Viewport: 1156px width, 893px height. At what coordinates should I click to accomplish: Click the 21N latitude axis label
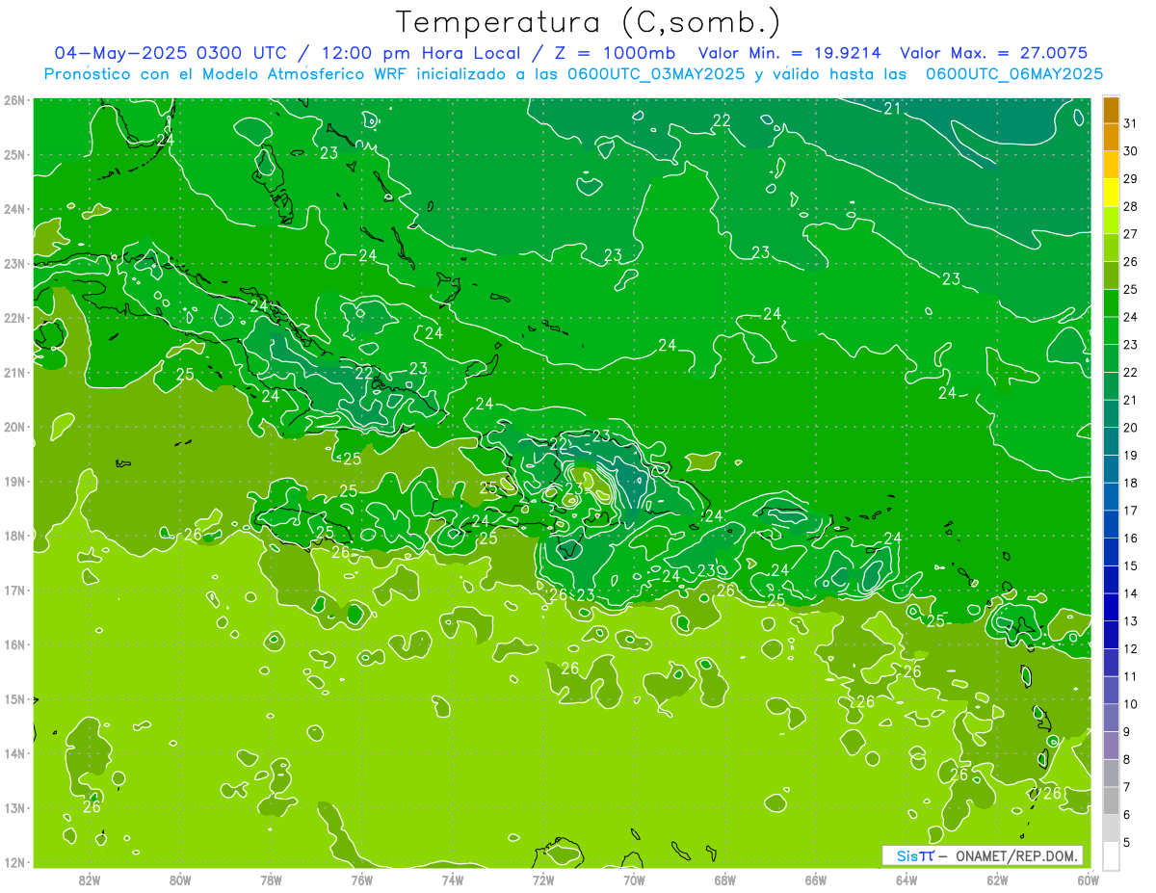pyautogui.click(x=13, y=373)
